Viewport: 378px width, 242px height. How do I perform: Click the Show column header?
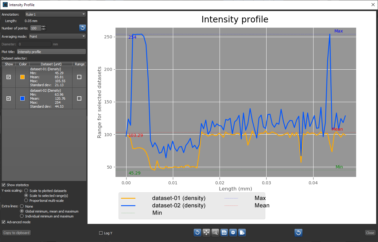tap(9, 64)
